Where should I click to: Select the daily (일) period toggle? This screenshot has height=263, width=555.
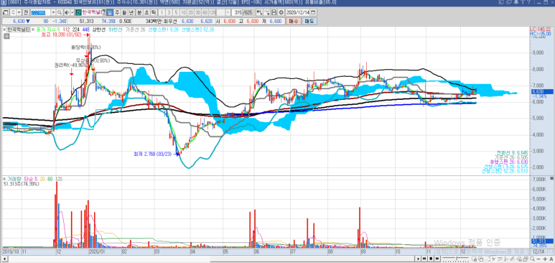click(110, 12)
